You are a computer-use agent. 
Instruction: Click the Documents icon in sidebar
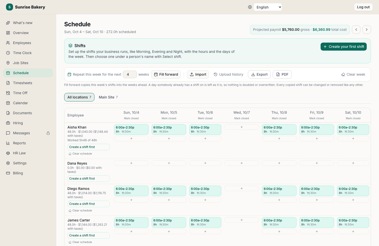8,113
